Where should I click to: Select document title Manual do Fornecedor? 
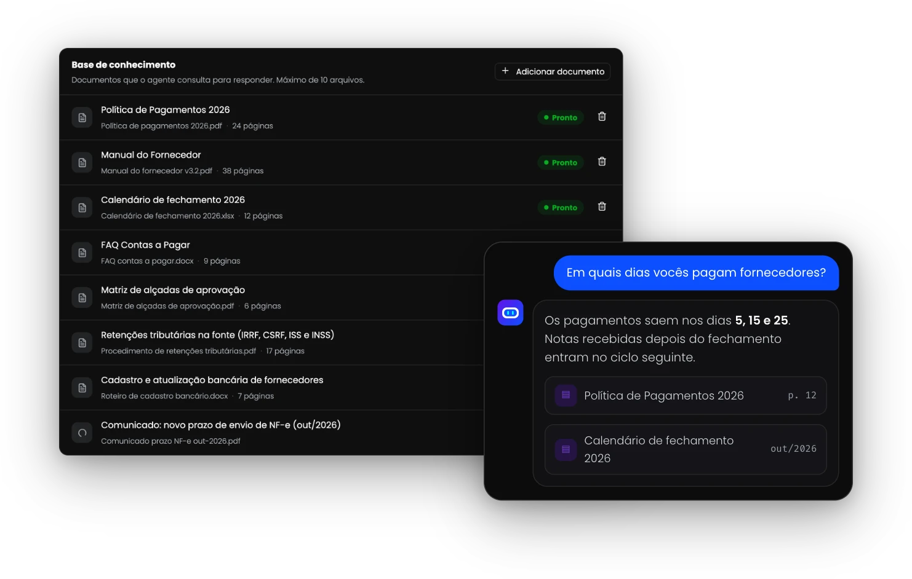(x=151, y=155)
